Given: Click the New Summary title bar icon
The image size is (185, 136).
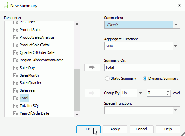Looking at the screenshot, I should pos(6,5).
